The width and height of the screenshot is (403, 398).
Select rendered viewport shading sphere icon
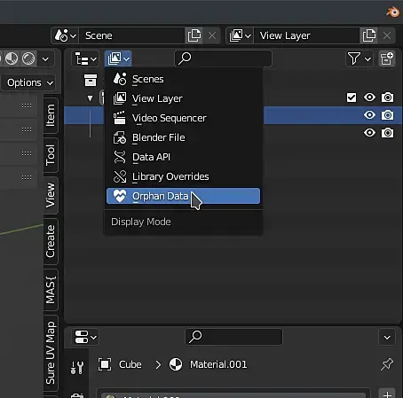[28, 59]
